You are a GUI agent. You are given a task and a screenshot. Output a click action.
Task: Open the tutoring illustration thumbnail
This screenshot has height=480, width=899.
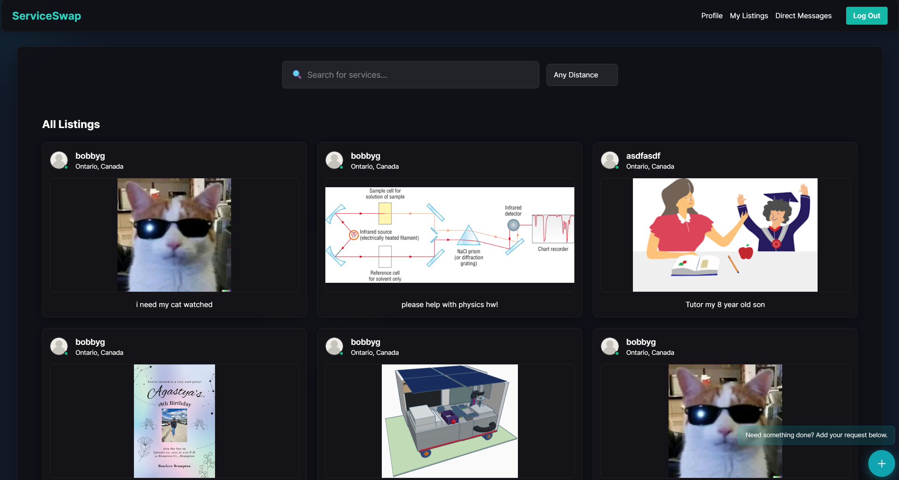pos(725,235)
